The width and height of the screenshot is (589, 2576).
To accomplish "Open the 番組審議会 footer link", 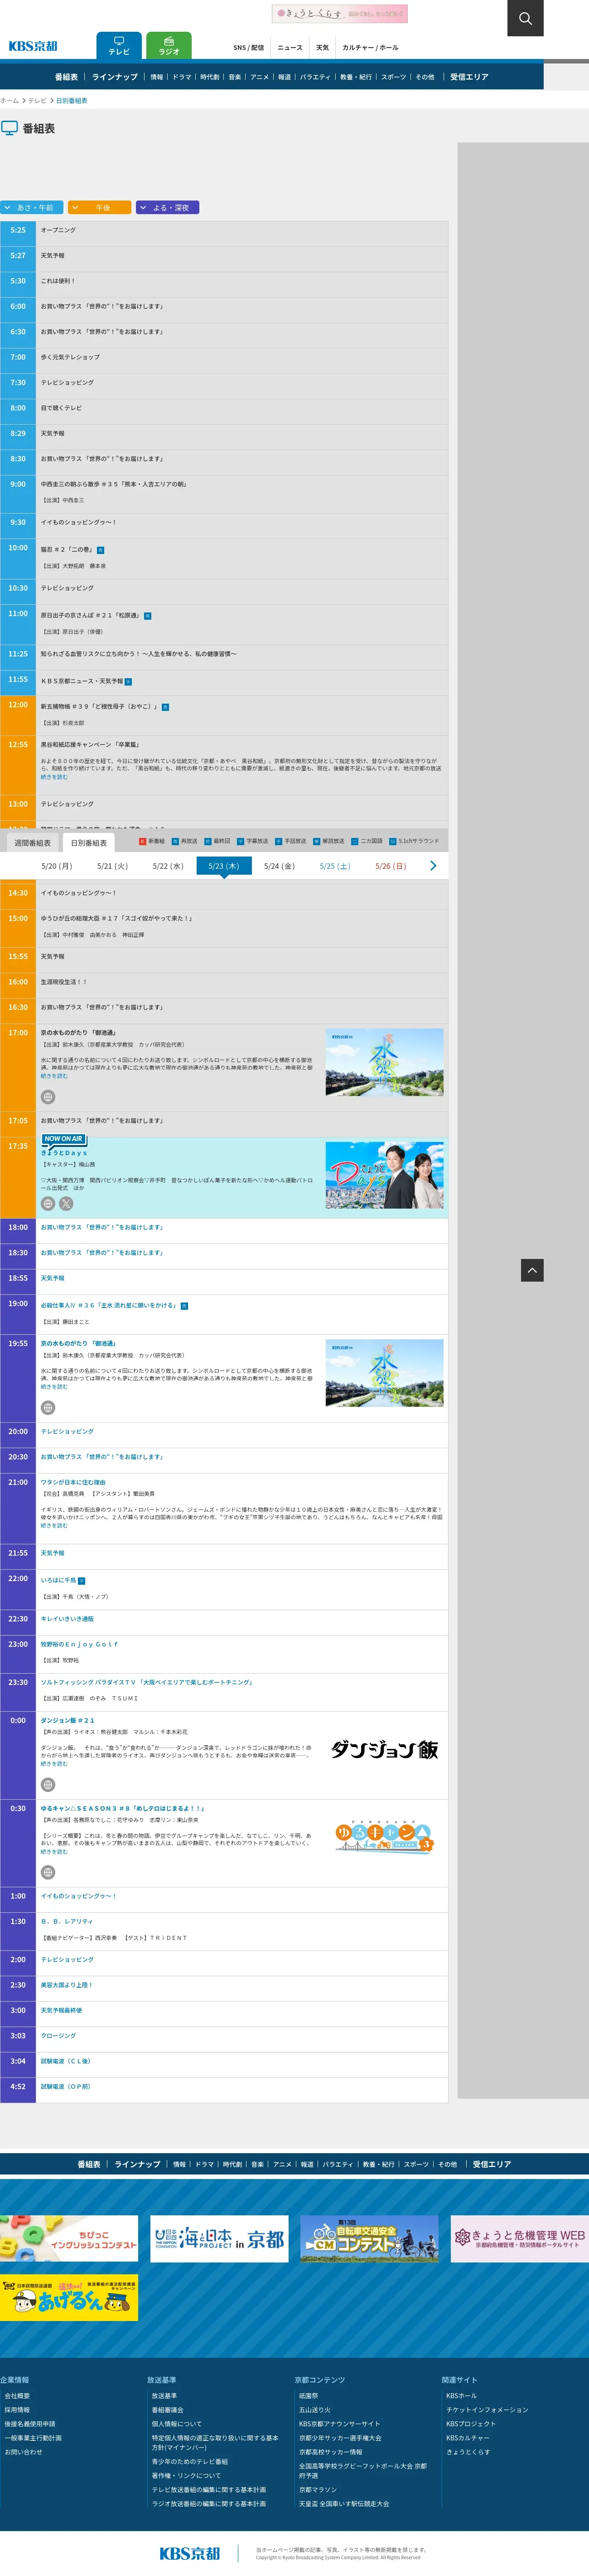I will pos(168,2410).
